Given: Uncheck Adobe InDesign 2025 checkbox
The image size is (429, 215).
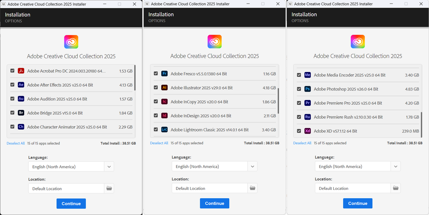Looking at the screenshot, I should point(156,116).
